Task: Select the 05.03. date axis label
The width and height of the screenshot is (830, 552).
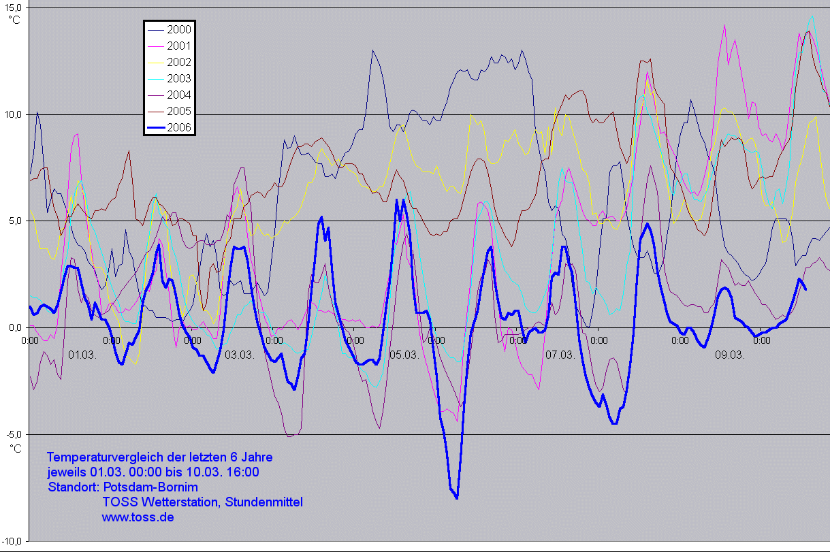Action: coord(403,355)
